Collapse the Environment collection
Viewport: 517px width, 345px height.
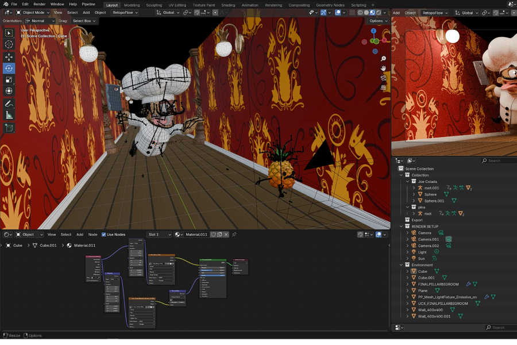pos(402,264)
